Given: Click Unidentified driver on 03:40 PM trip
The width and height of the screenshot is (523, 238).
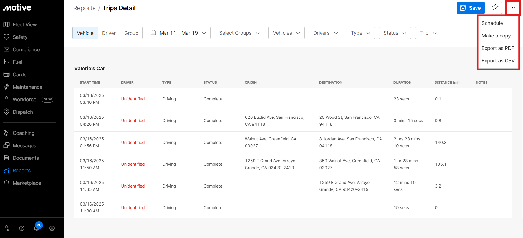Looking at the screenshot, I should 133,99.
